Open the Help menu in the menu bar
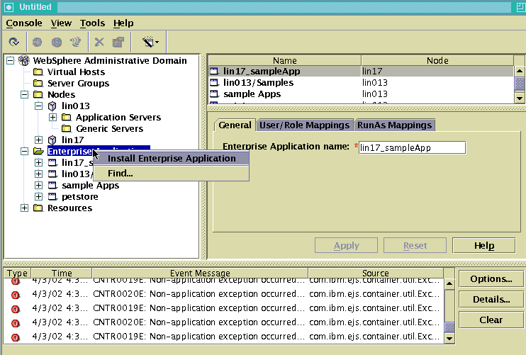 [x=123, y=23]
